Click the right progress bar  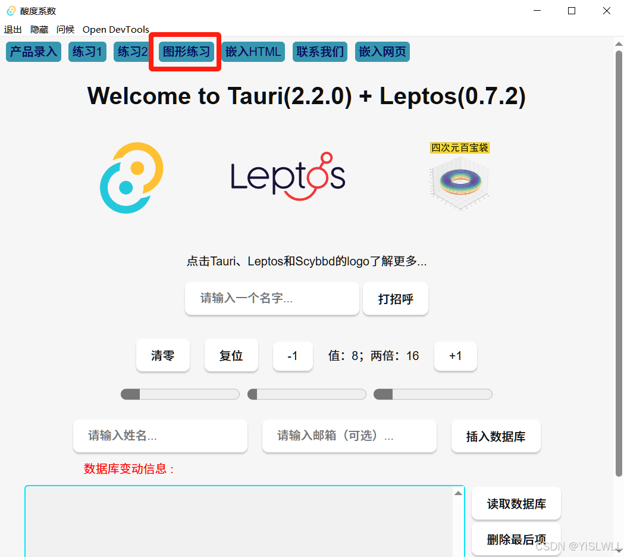[433, 394]
